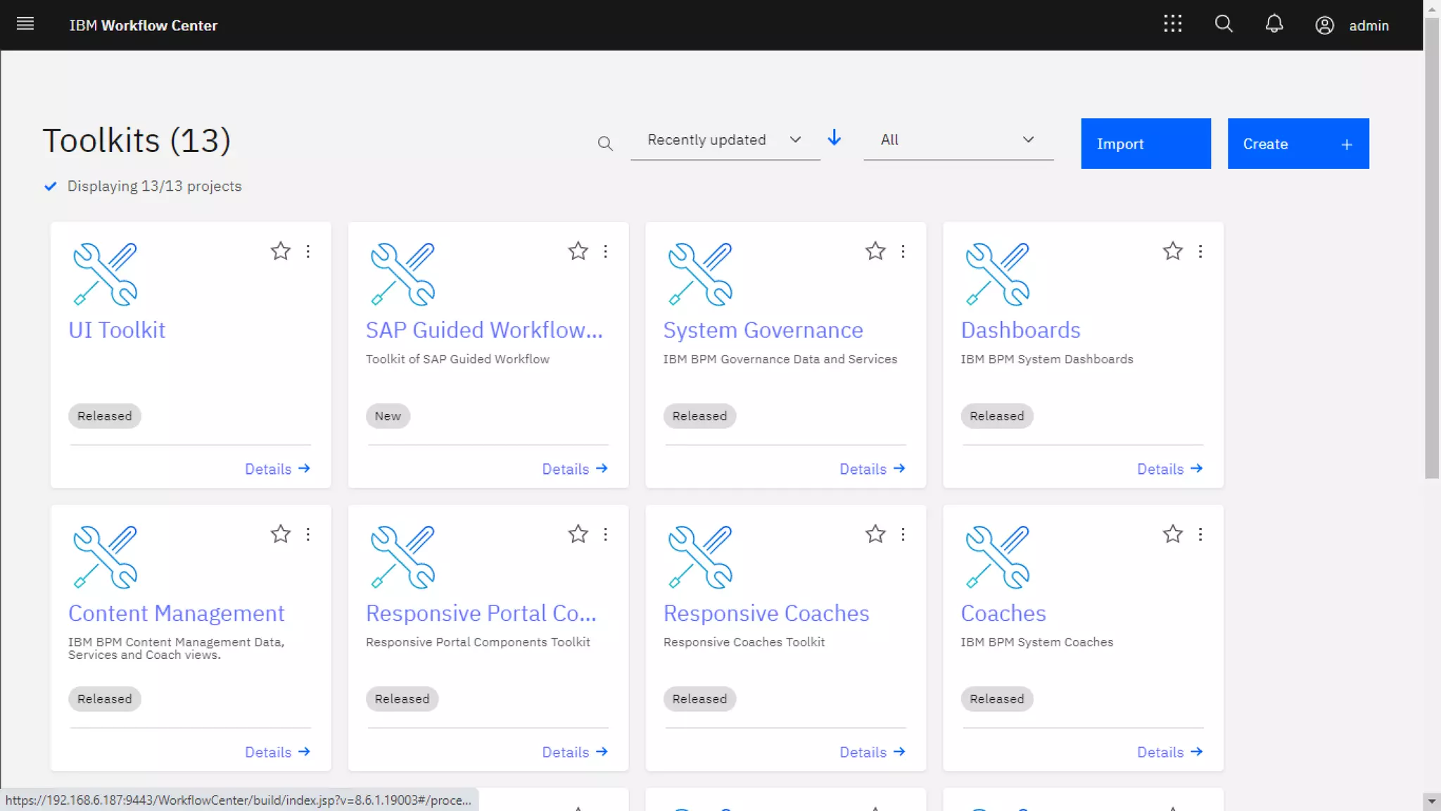Expand the Recently updated sort dropdown
The height and width of the screenshot is (811, 1441).
[x=725, y=140]
